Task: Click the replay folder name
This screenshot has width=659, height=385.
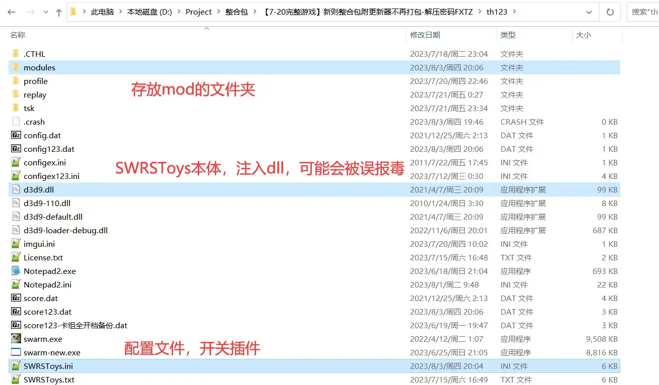Action: click(x=35, y=94)
